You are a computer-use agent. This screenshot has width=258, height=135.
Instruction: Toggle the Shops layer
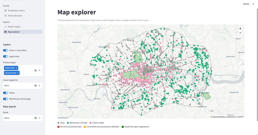(x=5, y=93)
